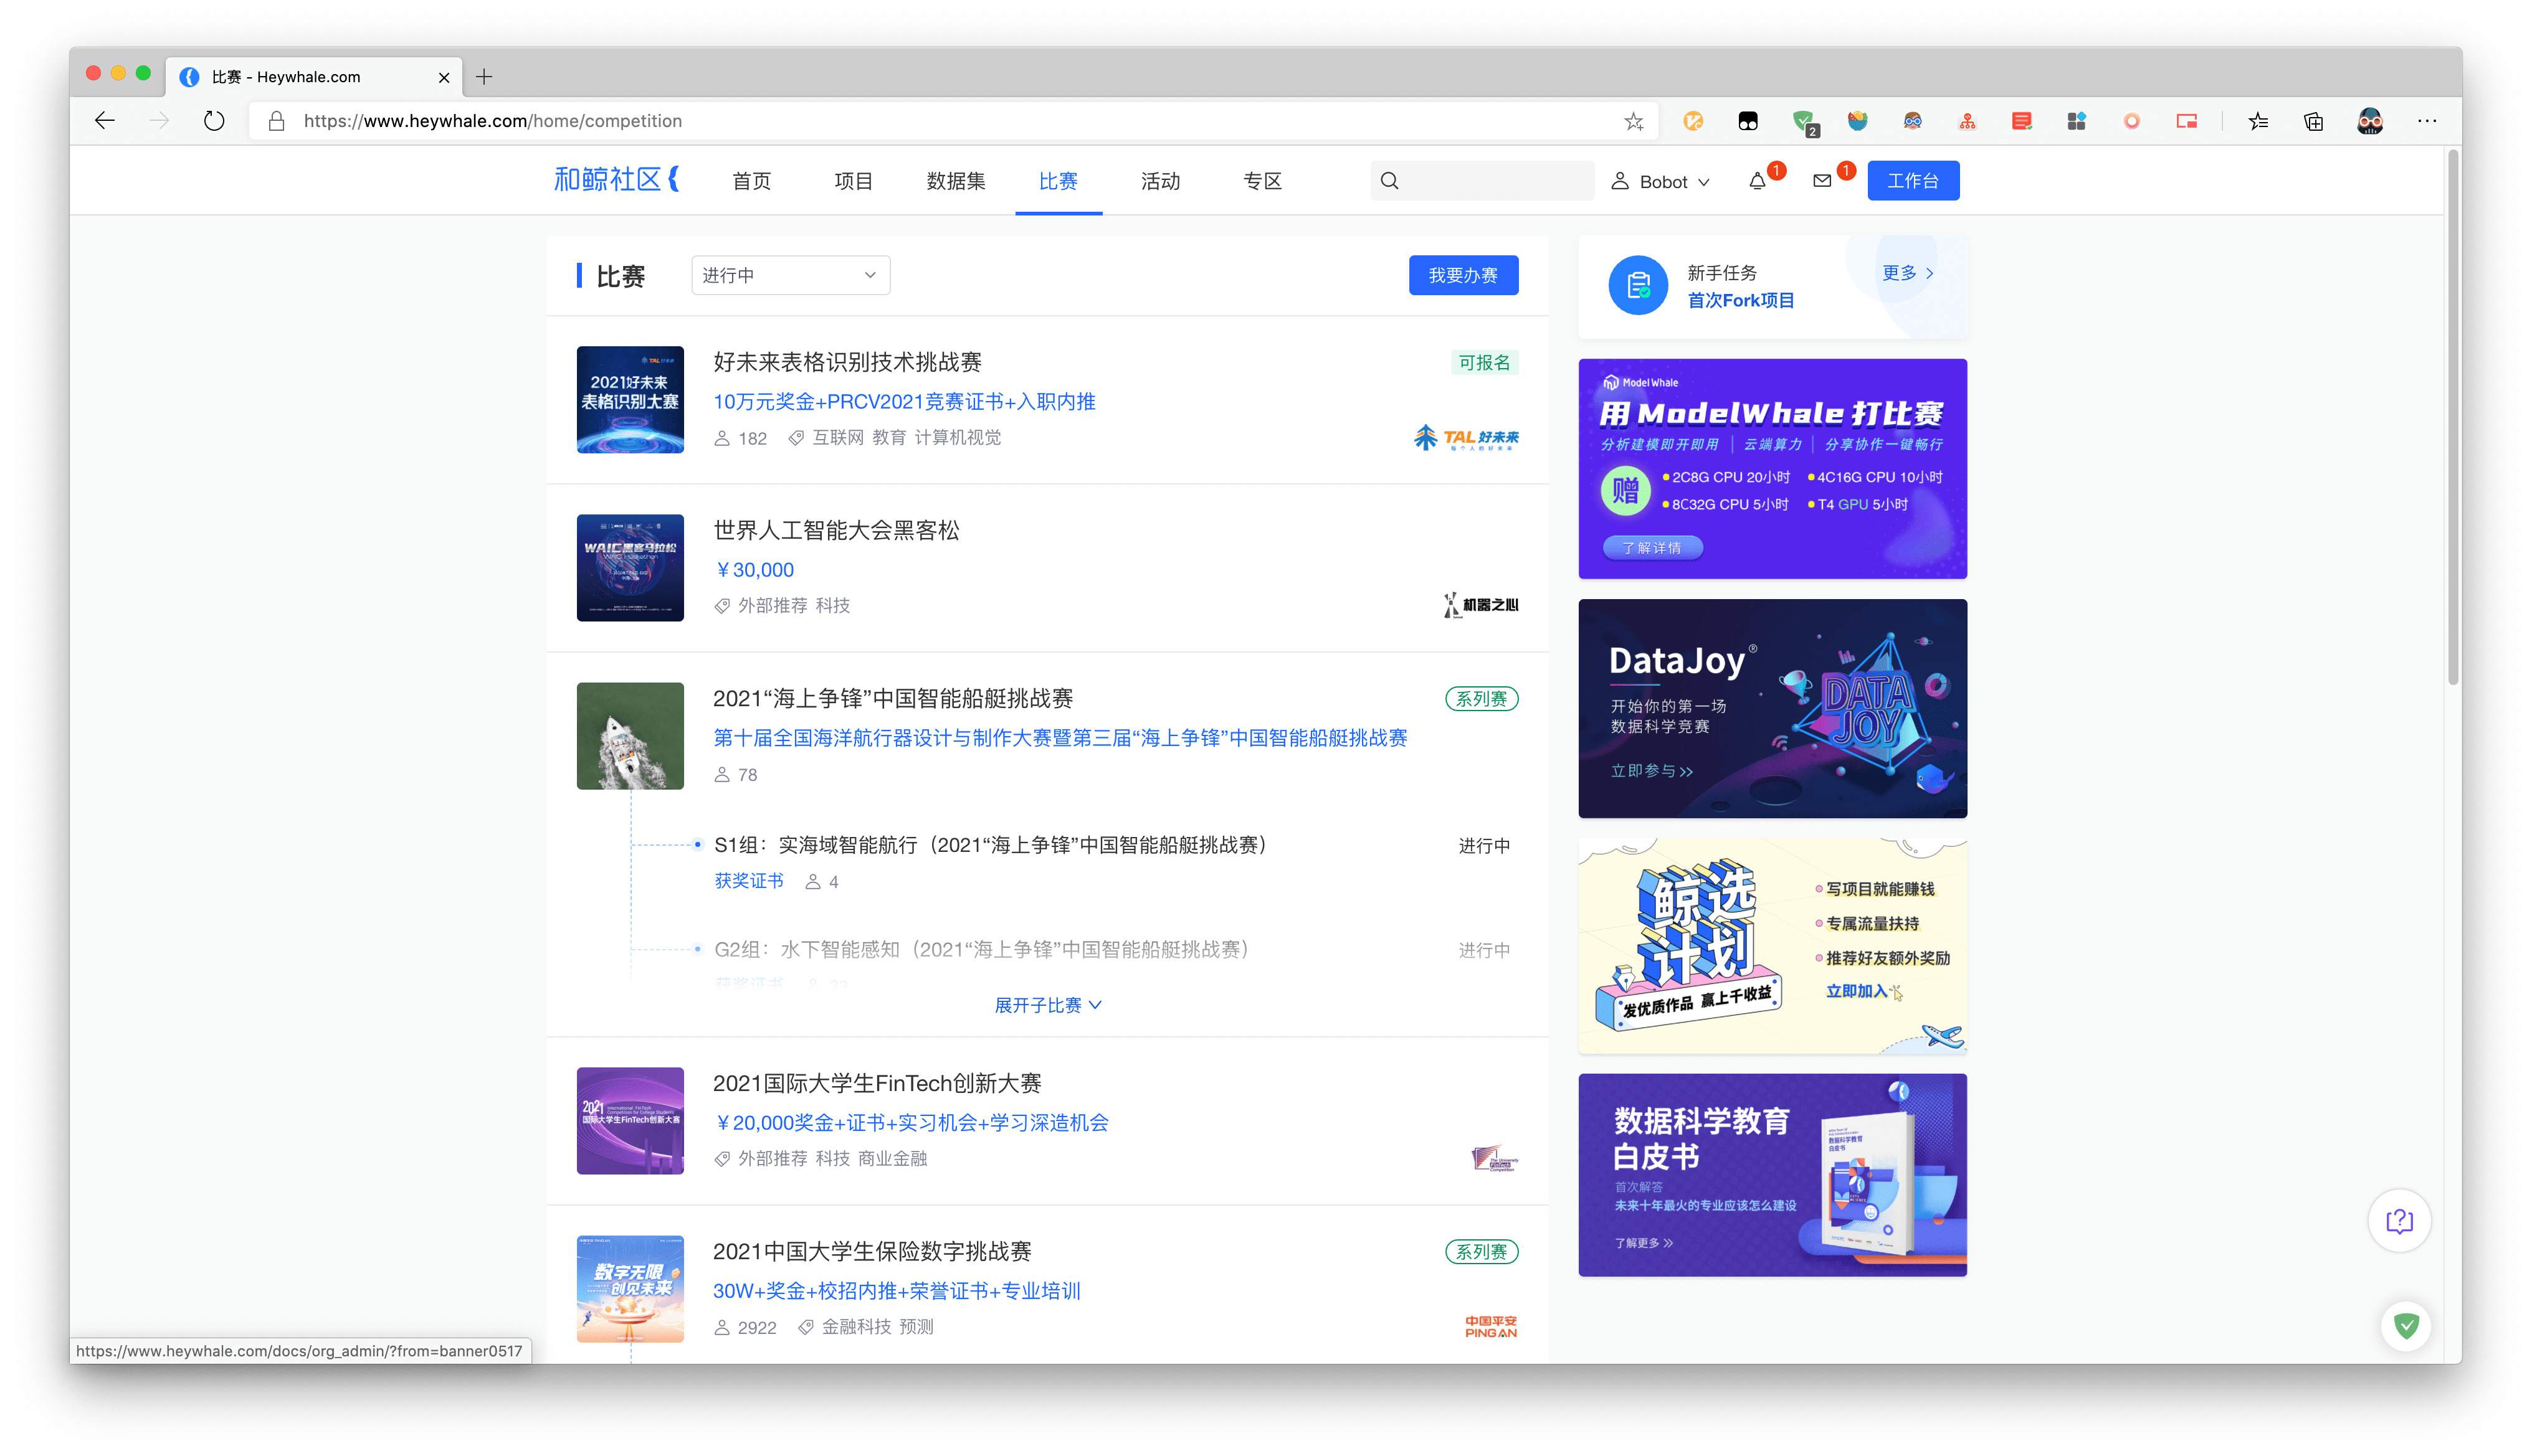This screenshot has height=1456, width=2532.
Task: Click the purple FinTech competition thumbnail
Action: point(631,1121)
